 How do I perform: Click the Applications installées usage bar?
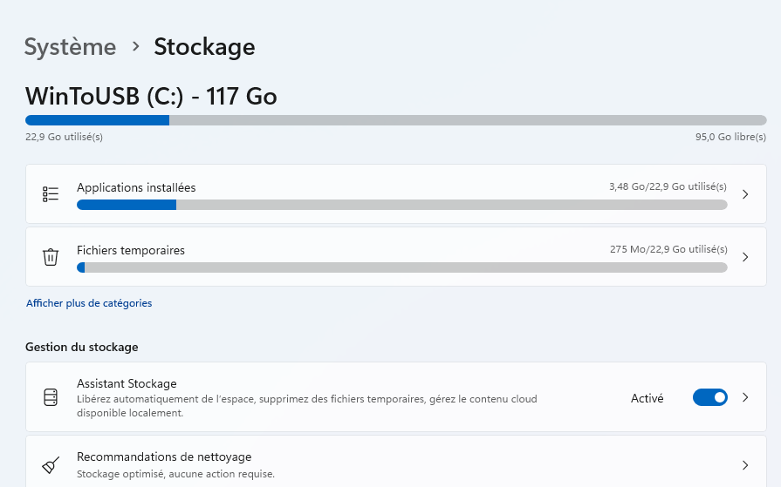(402, 205)
